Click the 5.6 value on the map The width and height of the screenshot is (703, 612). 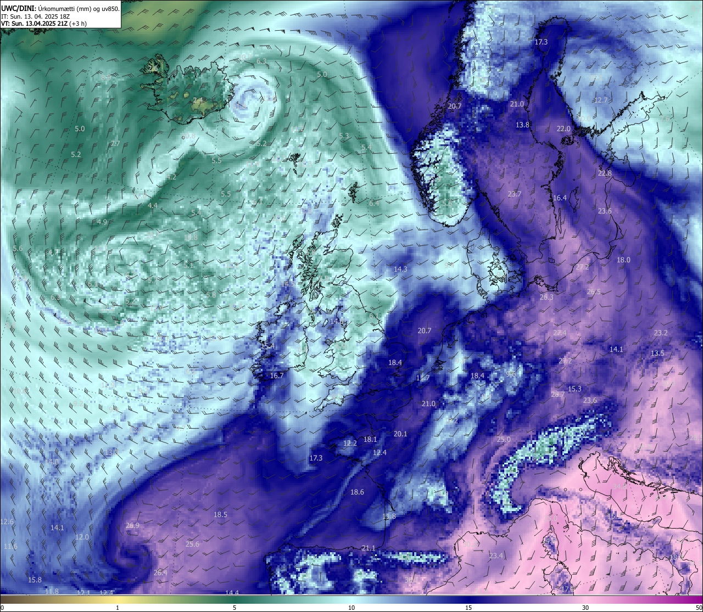coord(18,249)
